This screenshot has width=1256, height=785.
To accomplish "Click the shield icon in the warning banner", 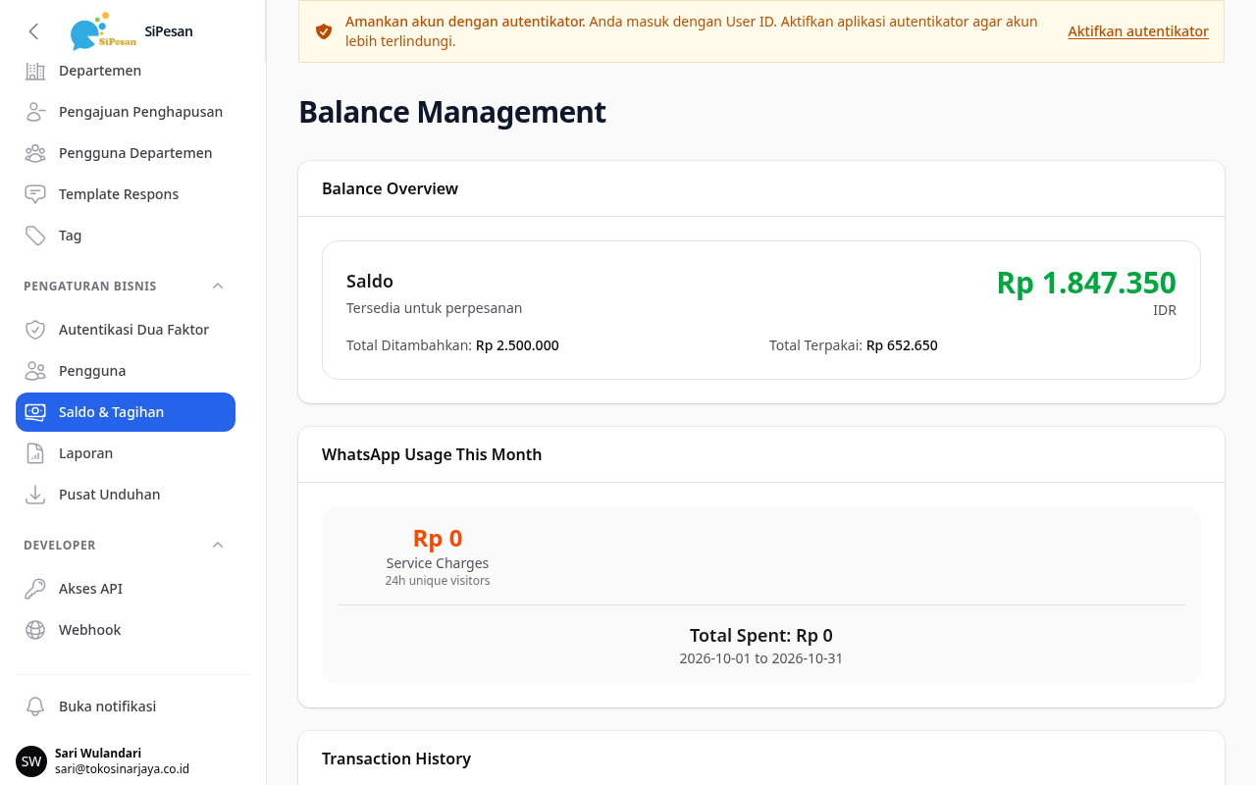I will (324, 31).
